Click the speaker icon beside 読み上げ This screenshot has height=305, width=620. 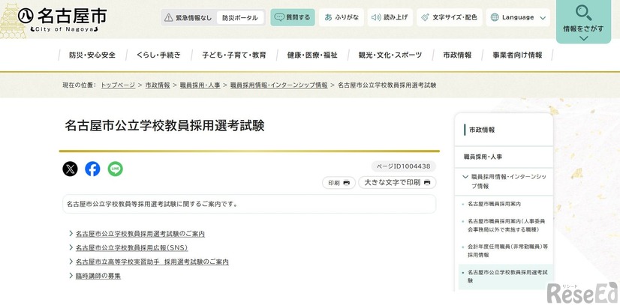pos(376,17)
